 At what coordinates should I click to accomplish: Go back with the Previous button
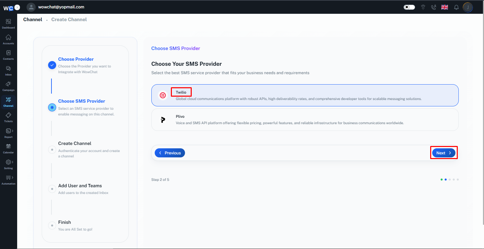(x=170, y=153)
